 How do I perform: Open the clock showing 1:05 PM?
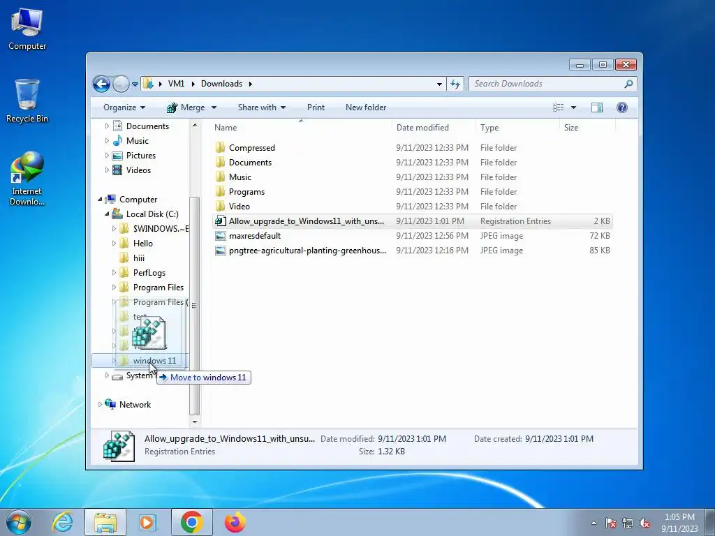click(x=679, y=522)
